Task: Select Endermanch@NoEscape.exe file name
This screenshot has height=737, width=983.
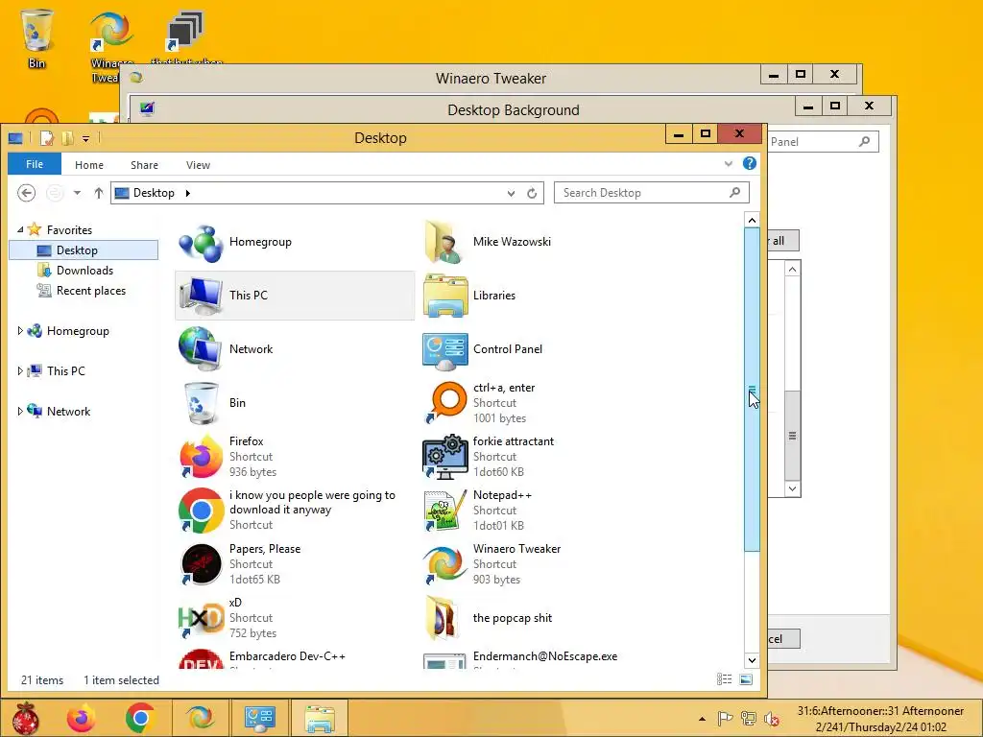Action: [545, 656]
